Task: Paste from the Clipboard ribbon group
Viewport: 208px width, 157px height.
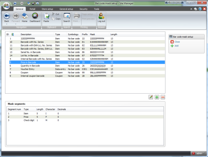Action: [46, 17]
